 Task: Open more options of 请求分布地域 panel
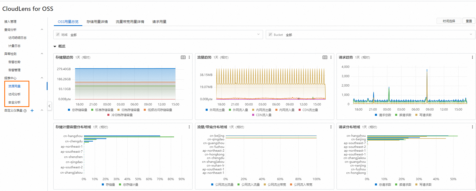(x=472, y=127)
